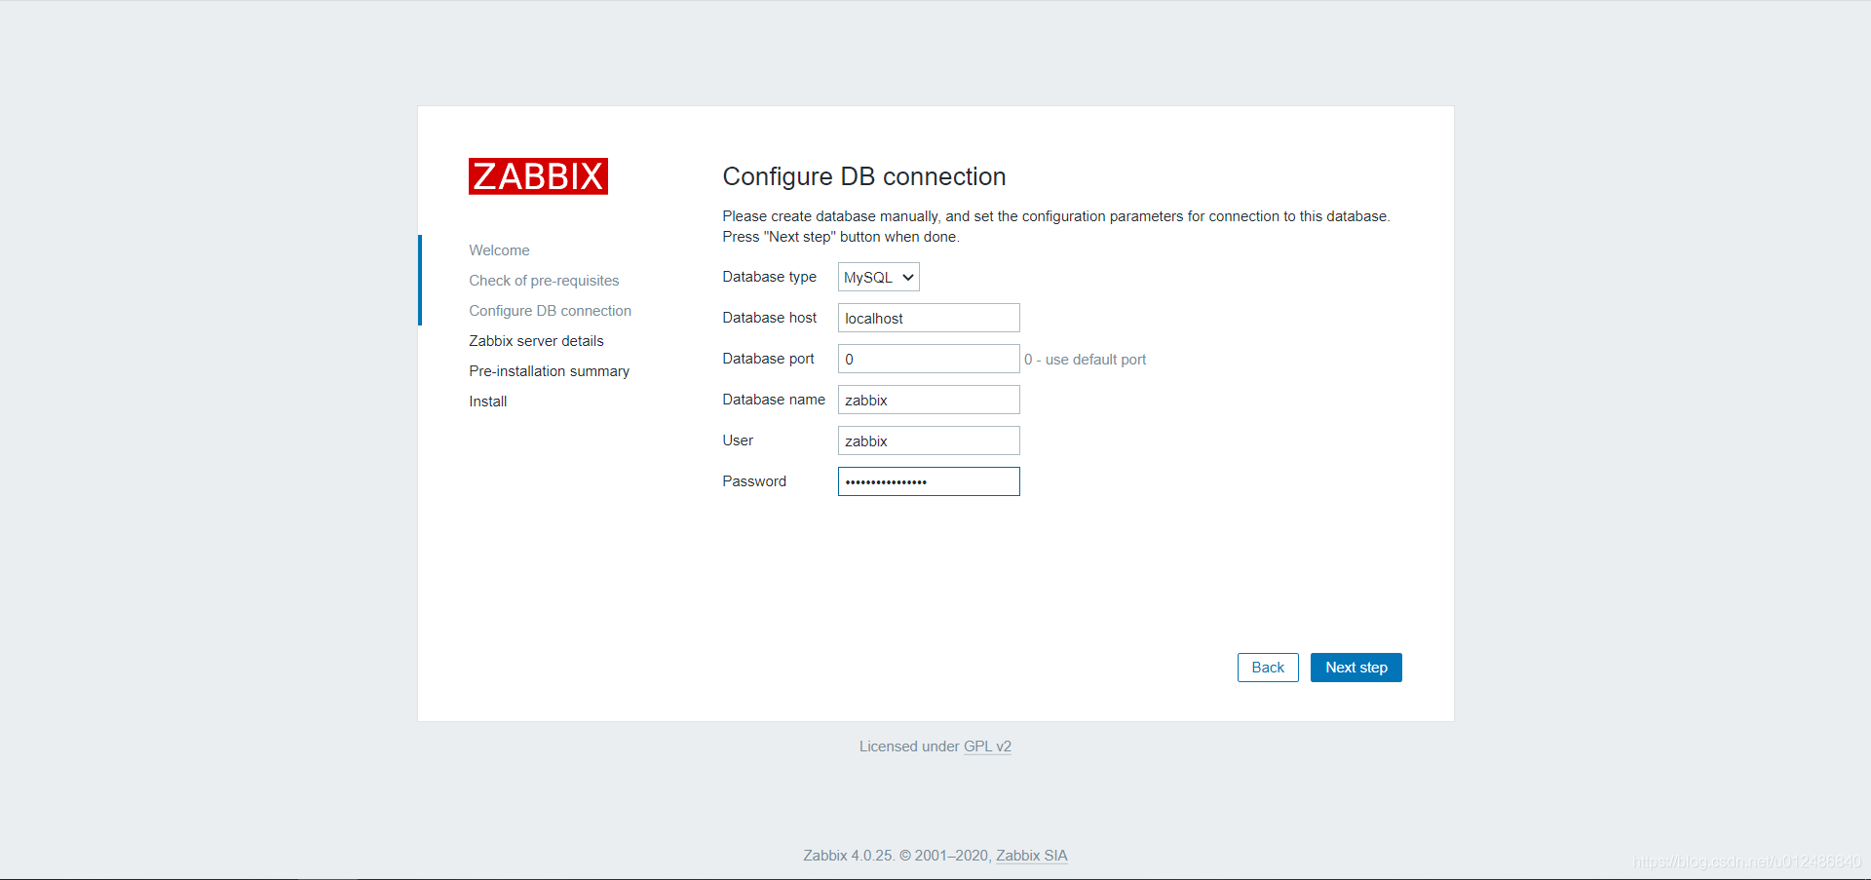This screenshot has height=880, width=1871.
Task: Focus the User input field
Action: pos(929,441)
